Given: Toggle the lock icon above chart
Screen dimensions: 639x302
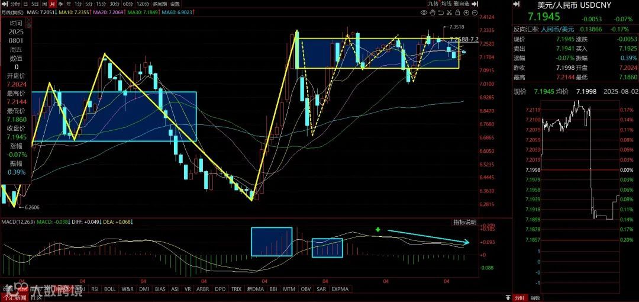Looking at the screenshot, I should 457,12.
